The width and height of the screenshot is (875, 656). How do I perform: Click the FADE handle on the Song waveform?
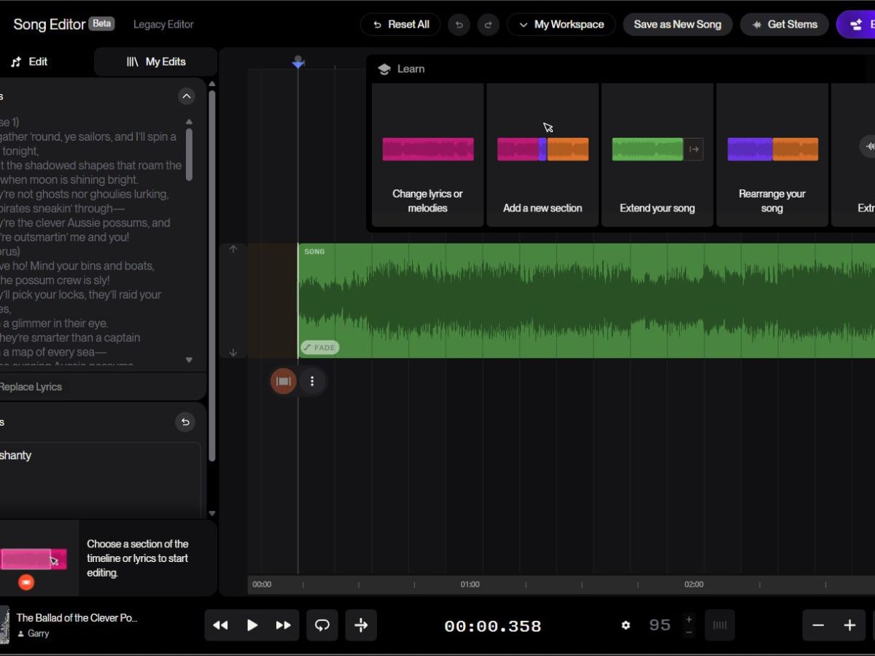pyautogui.click(x=319, y=348)
